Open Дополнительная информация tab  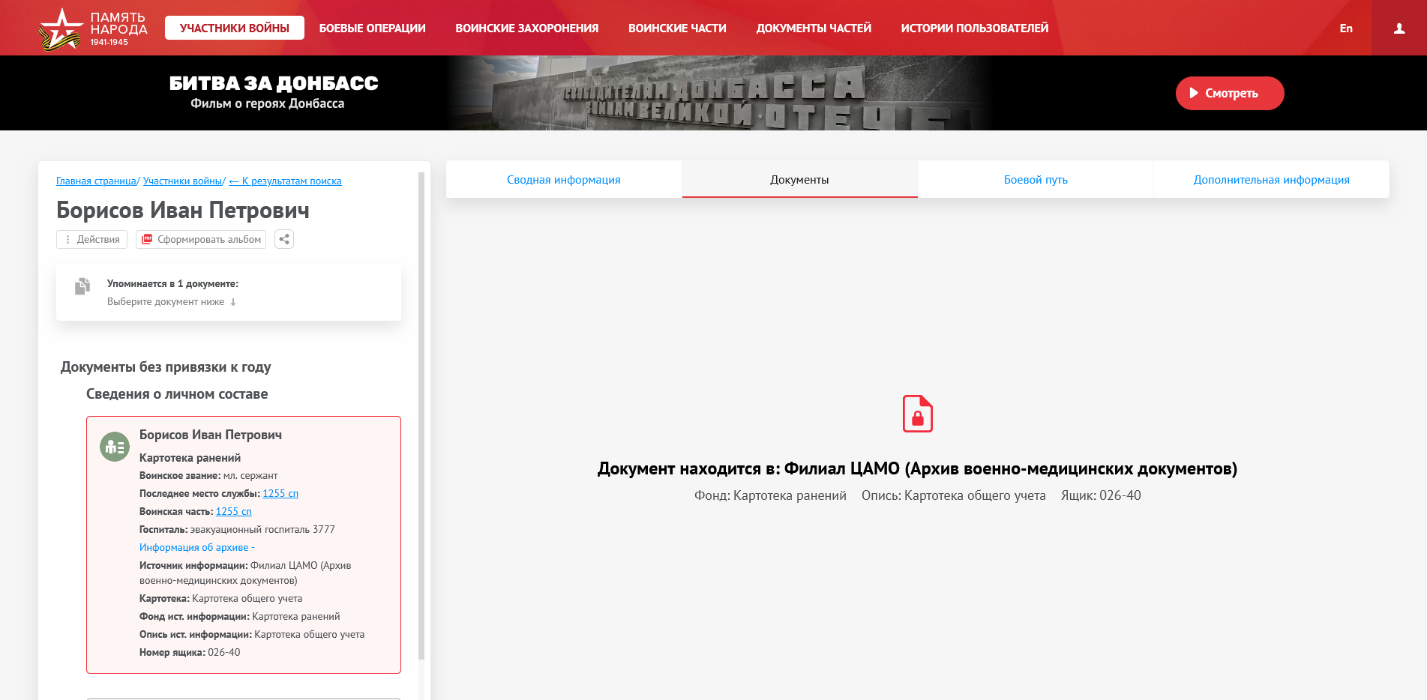tap(1271, 180)
